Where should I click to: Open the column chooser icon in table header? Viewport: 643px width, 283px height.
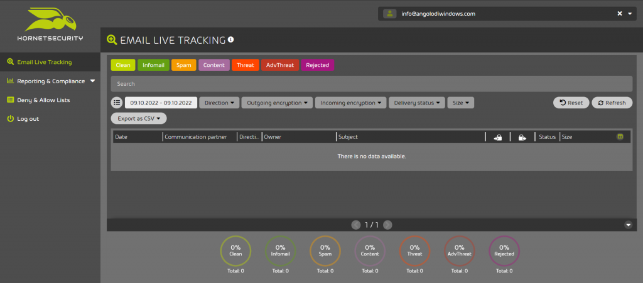point(620,136)
